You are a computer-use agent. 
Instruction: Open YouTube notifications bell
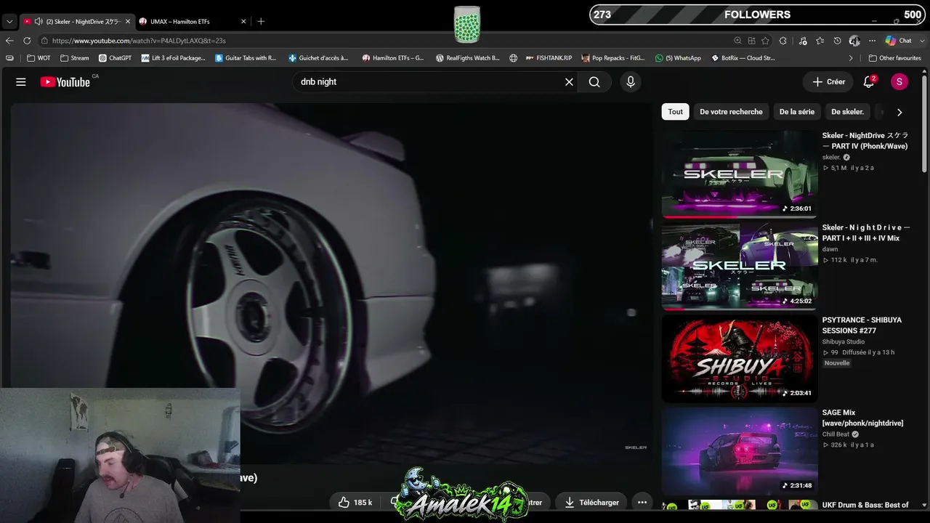pyautogui.click(x=869, y=82)
